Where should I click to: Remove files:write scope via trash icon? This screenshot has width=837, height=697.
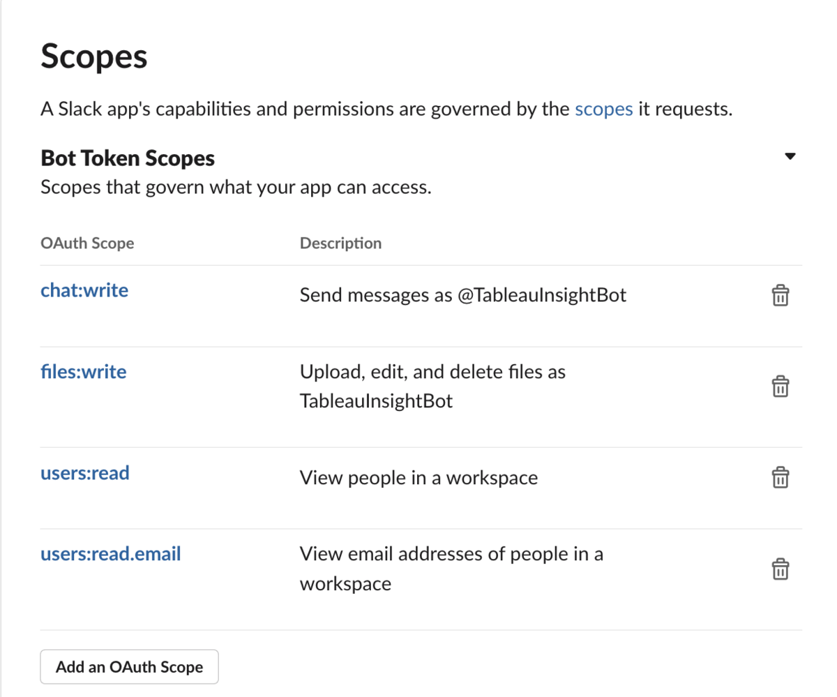780,387
